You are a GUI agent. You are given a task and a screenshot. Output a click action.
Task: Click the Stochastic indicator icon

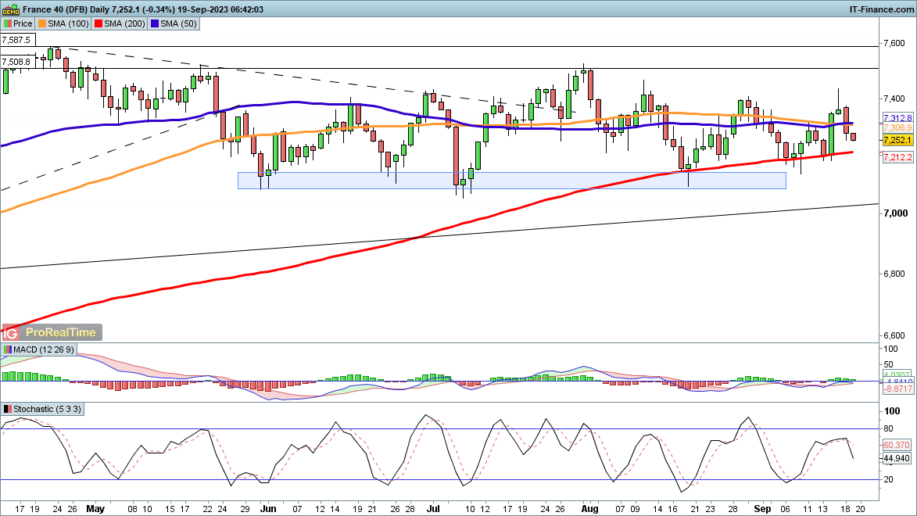(8, 410)
